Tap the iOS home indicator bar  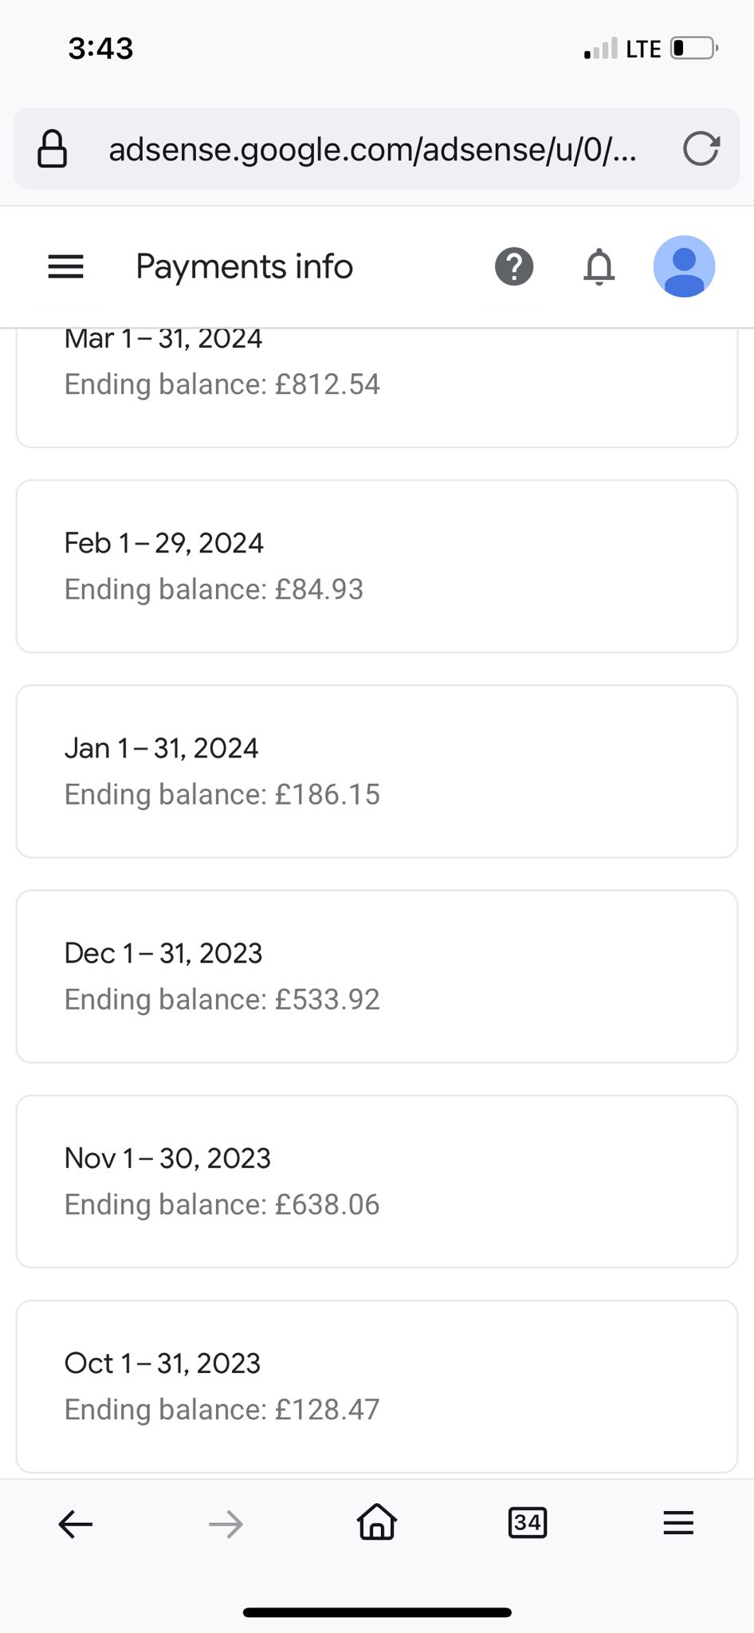point(377,1612)
